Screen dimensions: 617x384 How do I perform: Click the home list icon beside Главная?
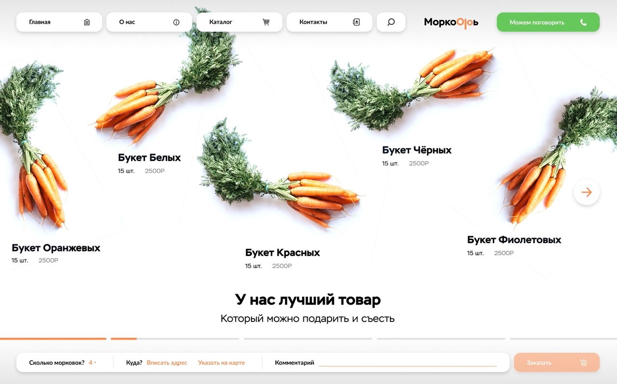point(87,22)
